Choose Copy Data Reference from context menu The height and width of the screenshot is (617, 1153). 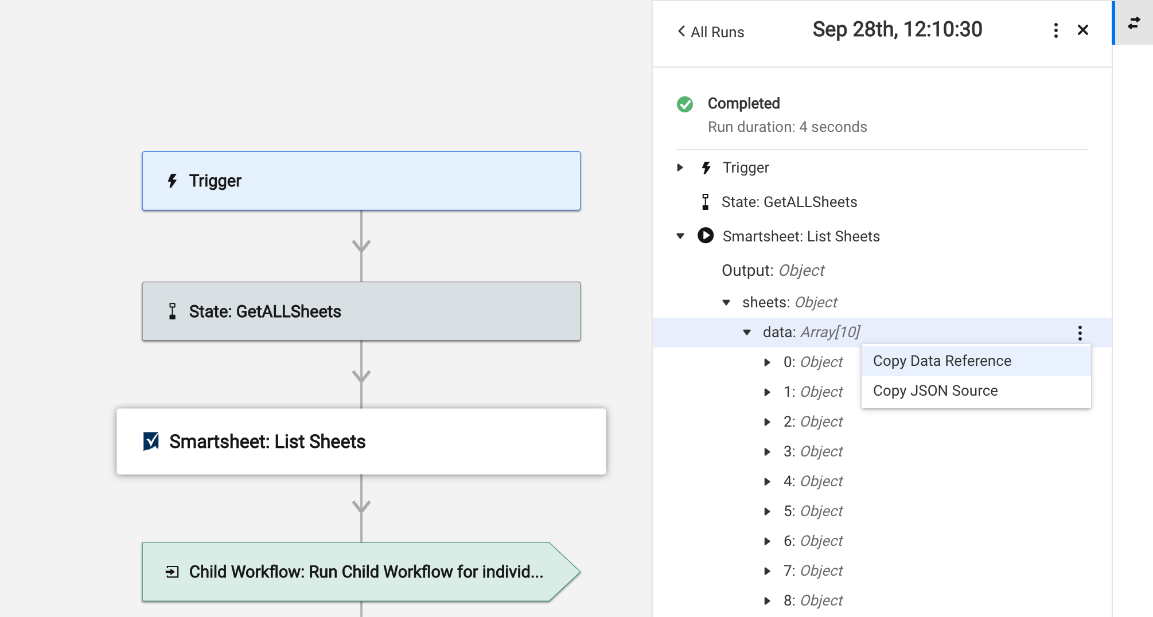tap(976, 361)
